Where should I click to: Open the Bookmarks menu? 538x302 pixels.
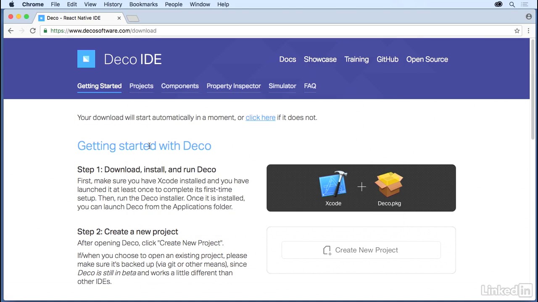coord(143,4)
